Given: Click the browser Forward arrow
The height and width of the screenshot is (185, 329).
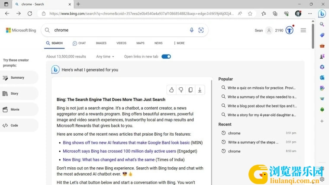Looking at the screenshot, I should 19,14.
